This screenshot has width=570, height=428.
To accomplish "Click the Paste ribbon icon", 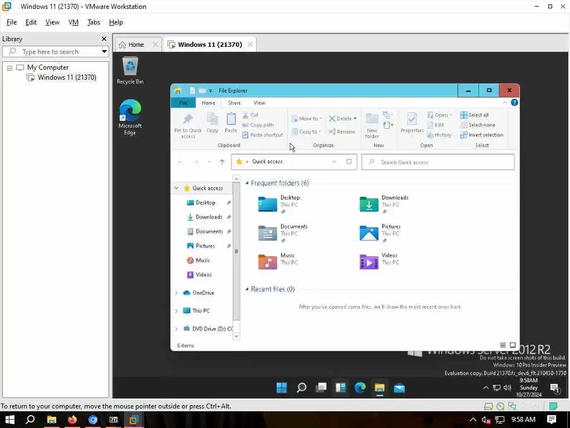I will tap(231, 123).
